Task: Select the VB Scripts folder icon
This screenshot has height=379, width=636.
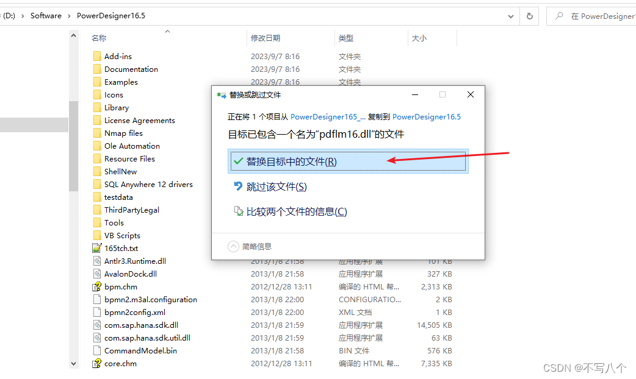Action: point(97,236)
